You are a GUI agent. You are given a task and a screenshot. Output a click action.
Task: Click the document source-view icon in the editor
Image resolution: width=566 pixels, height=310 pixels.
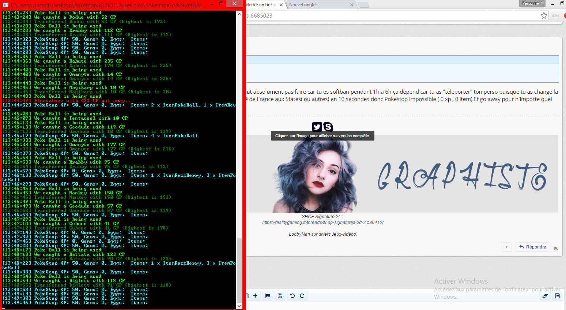[x=558, y=296]
